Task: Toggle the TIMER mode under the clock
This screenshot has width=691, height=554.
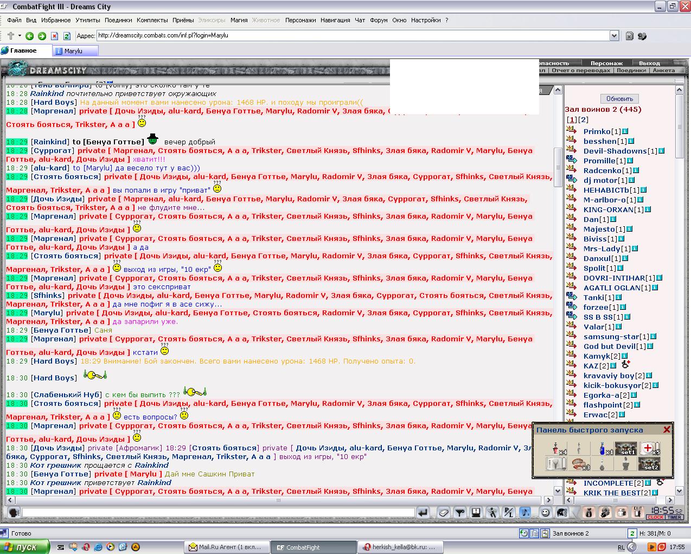Action: (x=674, y=517)
